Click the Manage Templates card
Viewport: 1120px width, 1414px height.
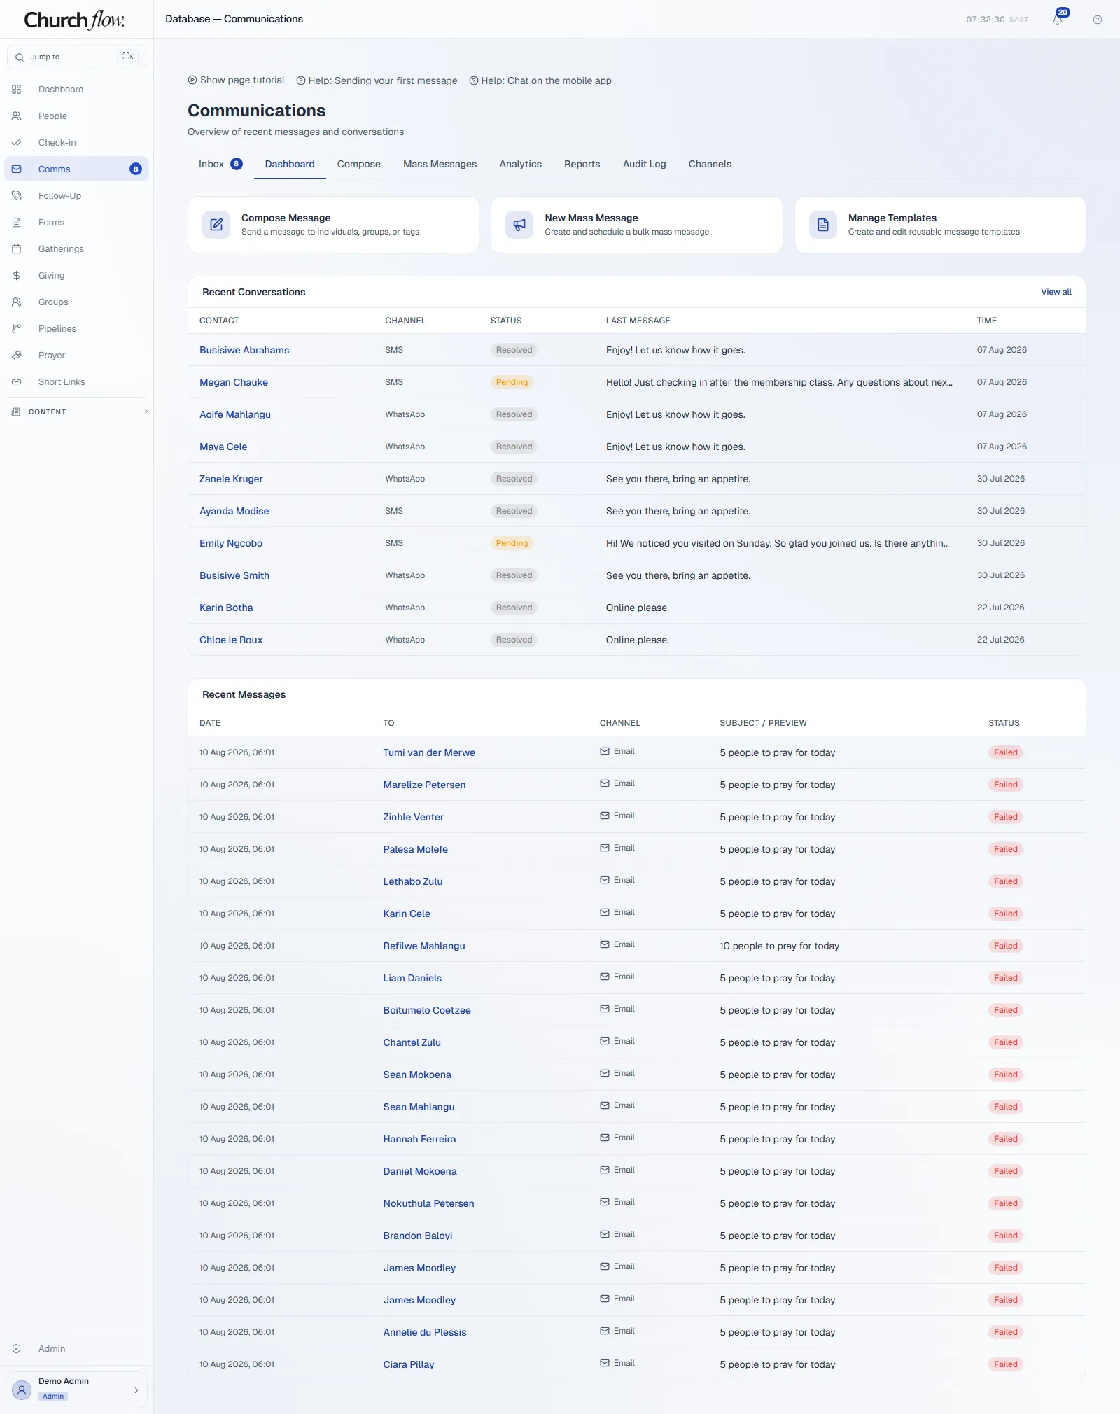point(940,225)
